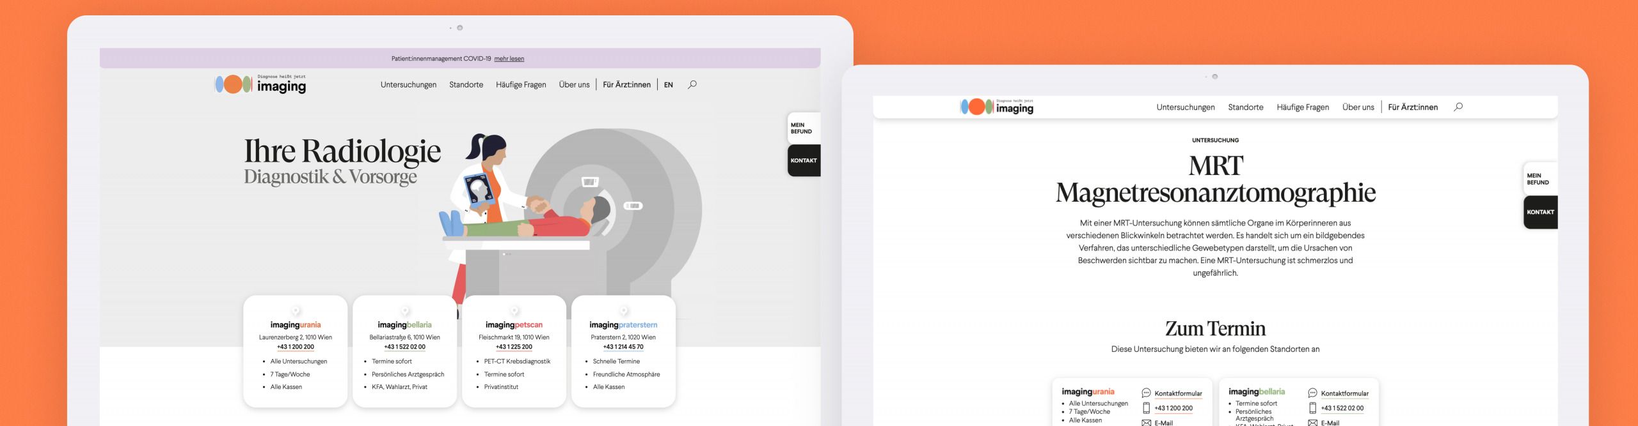
Task: Click the search magnifier in right tablet header
Action: click(x=1458, y=107)
